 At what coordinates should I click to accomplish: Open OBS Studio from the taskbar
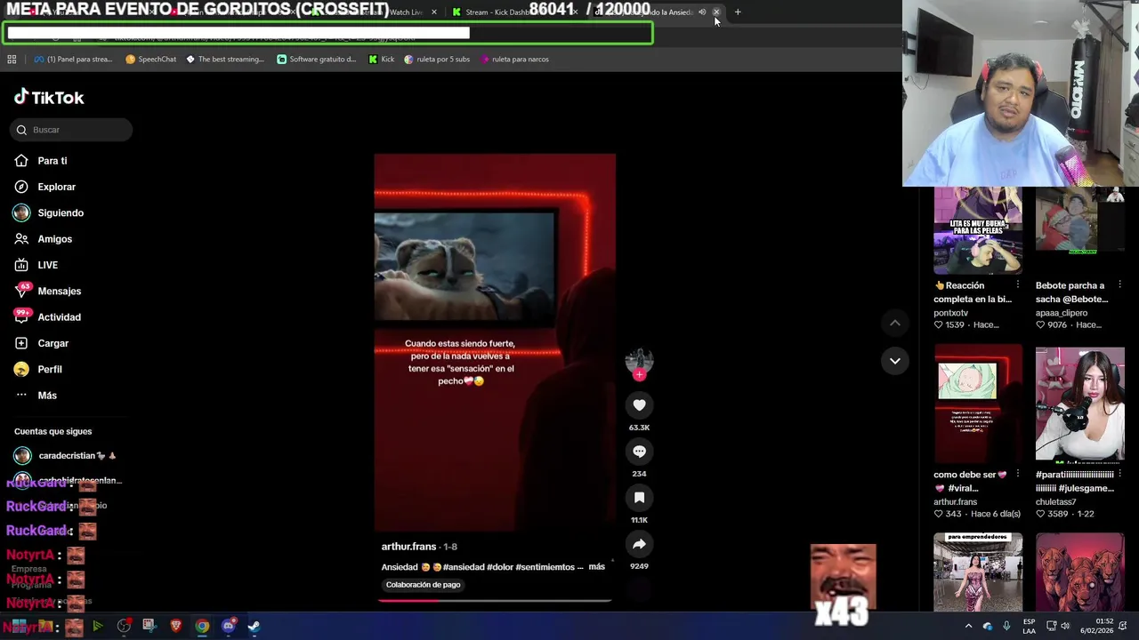pos(124,627)
